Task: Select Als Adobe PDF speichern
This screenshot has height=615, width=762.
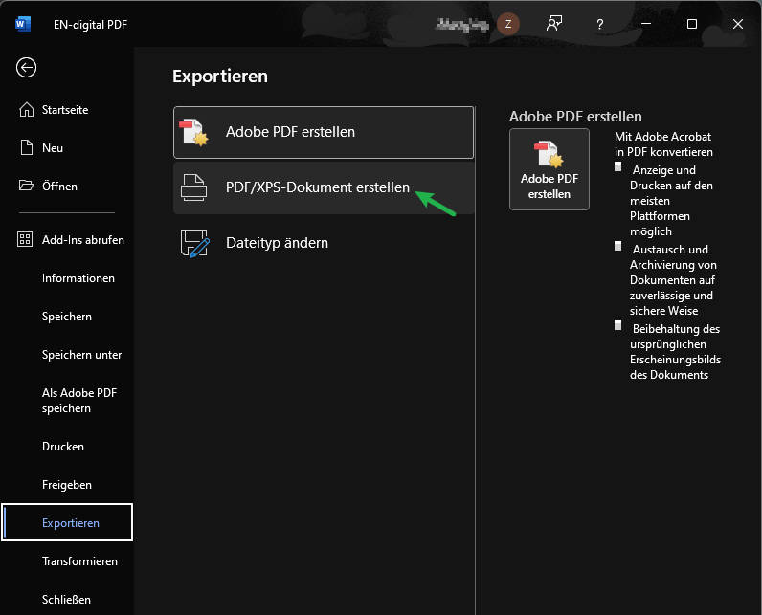Action: pos(67,401)
